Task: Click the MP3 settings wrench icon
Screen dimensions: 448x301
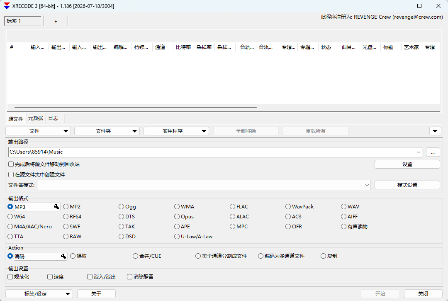Action: (56, 207)
